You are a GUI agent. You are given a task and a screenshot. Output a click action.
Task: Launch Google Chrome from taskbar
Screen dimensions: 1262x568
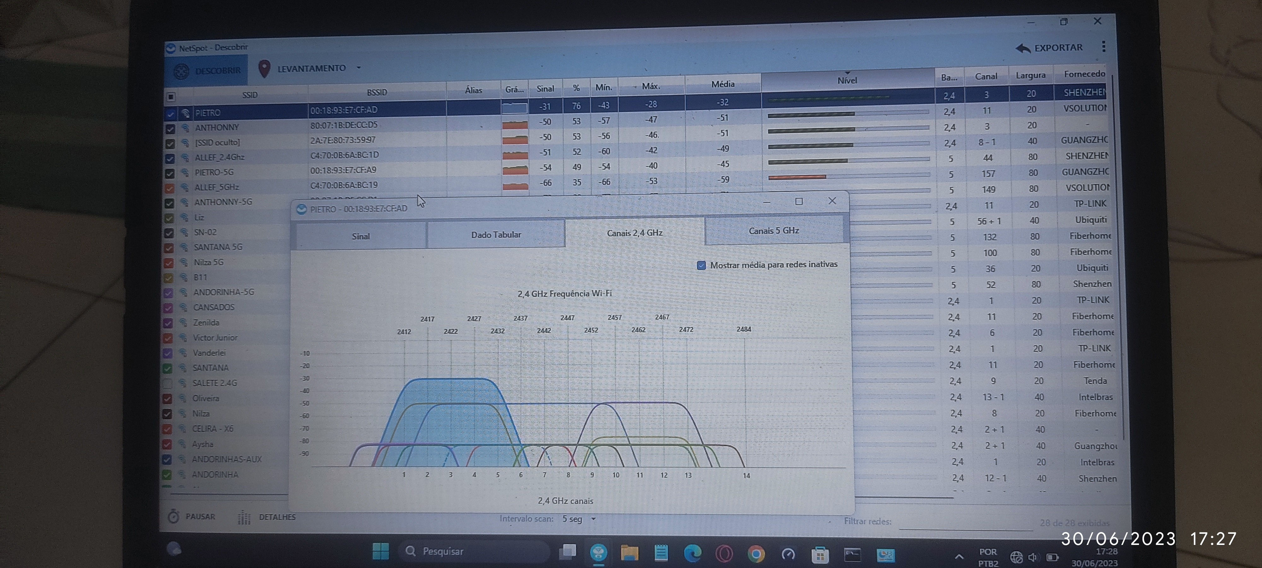point(756,554)
